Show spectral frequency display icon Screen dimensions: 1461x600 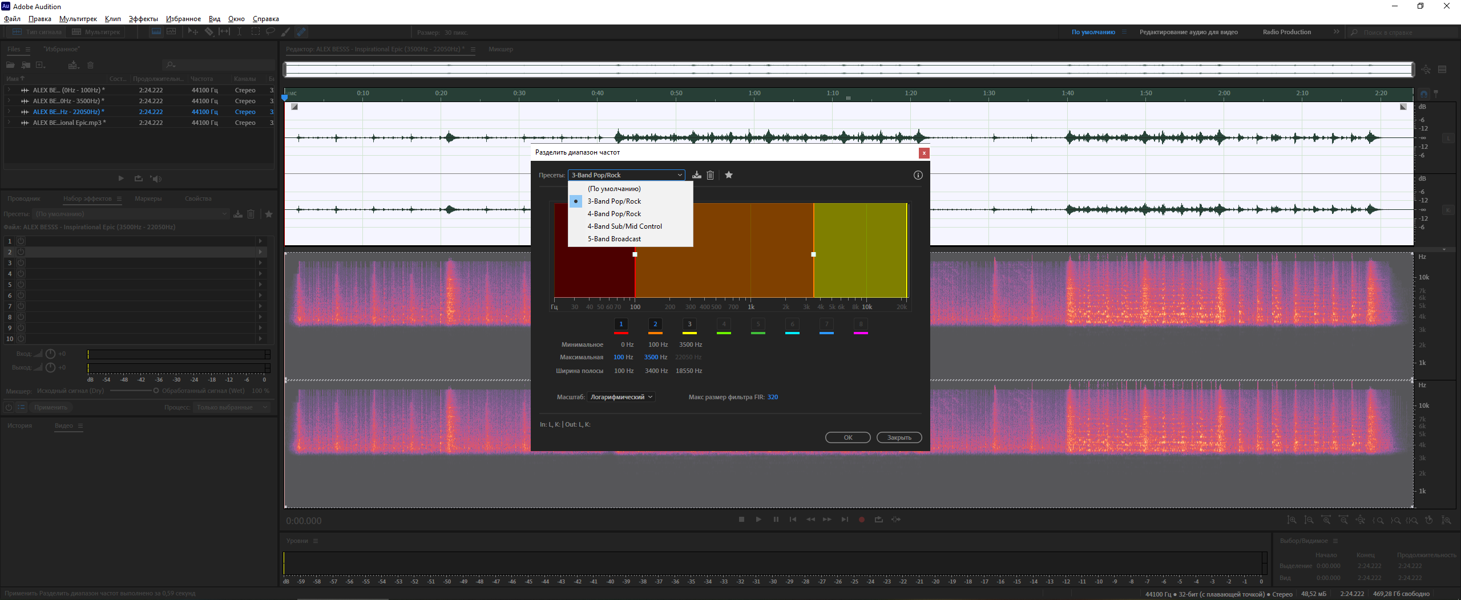156,32
